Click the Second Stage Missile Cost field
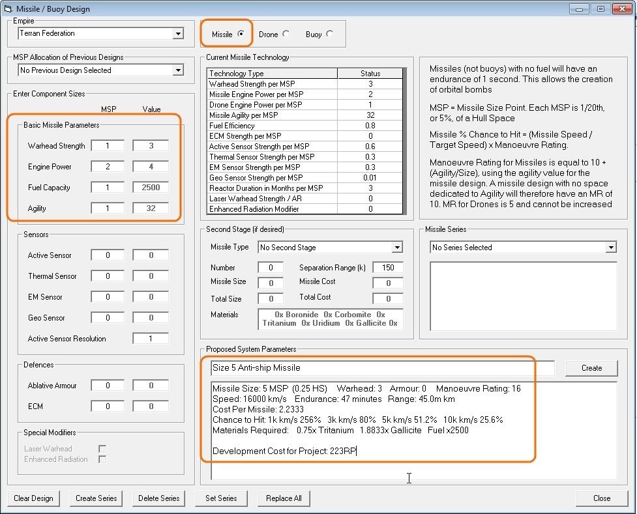The height and width of the screenshot is (514, 637). tap(388, 283)
